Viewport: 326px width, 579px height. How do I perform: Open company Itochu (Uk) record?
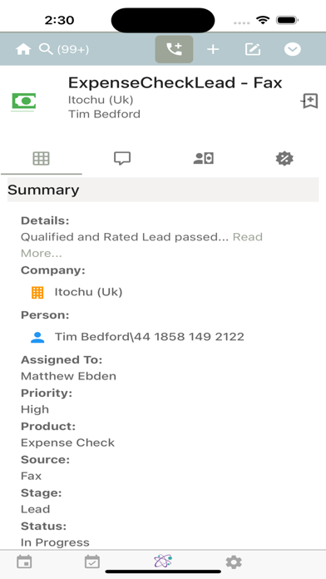click(88, 292)
